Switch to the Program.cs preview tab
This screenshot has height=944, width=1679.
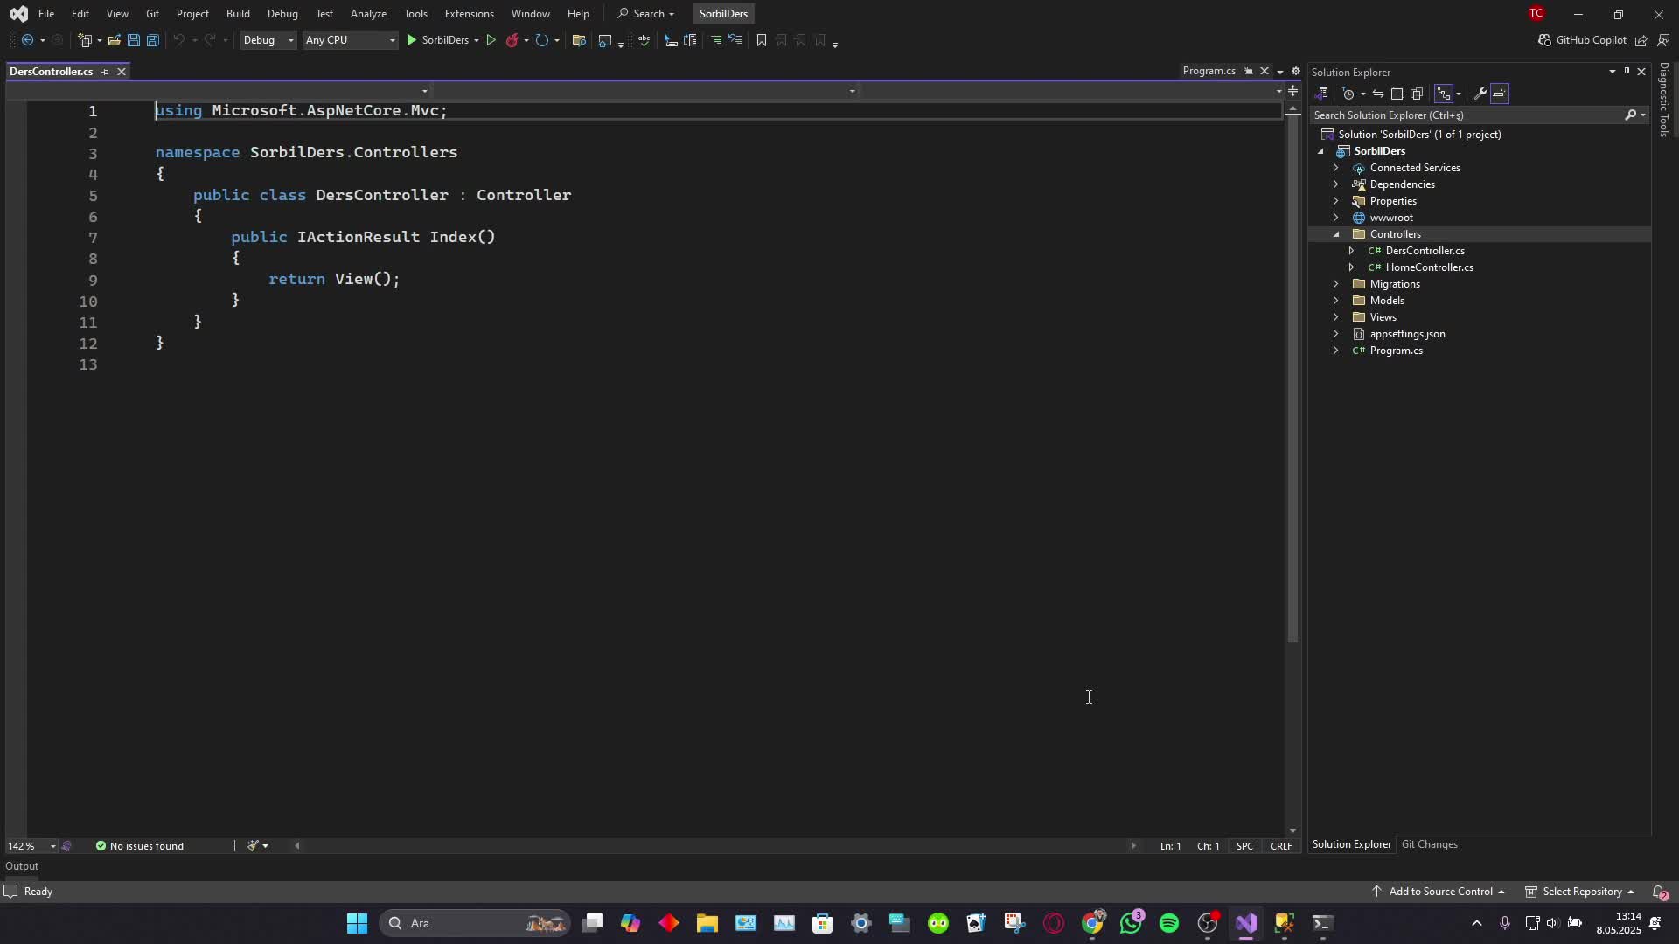click(x=1209, y=72)
